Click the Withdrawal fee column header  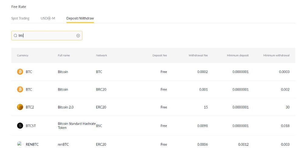198,55
